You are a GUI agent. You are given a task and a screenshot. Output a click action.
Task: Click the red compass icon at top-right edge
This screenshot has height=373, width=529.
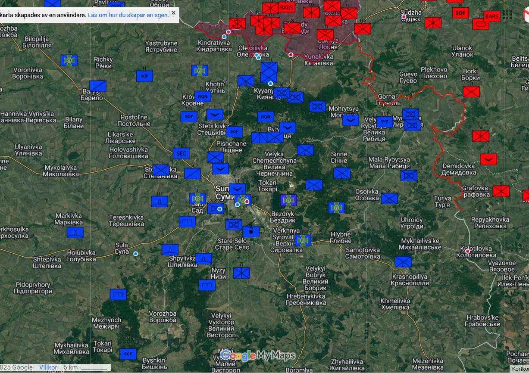coord(526,15)
